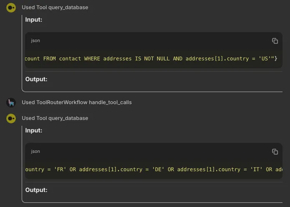This screenshot has height=207, width=290.
Task: Click the 'Output:' label below the 'US' query
Action: (36, 79)
